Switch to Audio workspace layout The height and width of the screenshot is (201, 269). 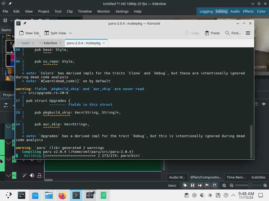pyautogui.click(x=235, y=11)
